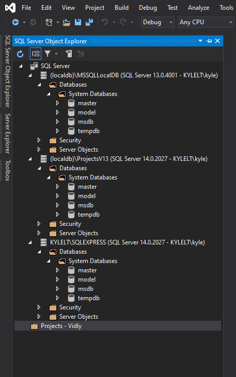
Task: Collapse the KYLELT\SQLEXPRESS server node
Action: tap(30, 242)
